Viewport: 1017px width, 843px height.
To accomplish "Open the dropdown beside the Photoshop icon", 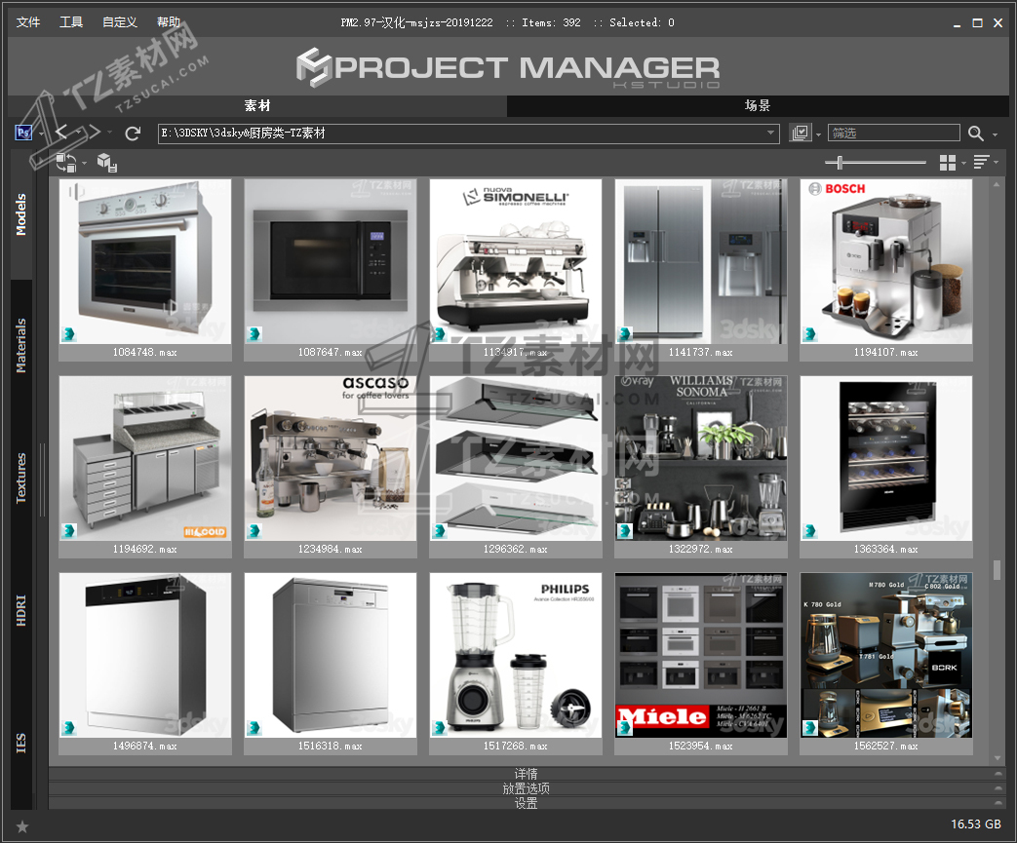I will (41, 134).
